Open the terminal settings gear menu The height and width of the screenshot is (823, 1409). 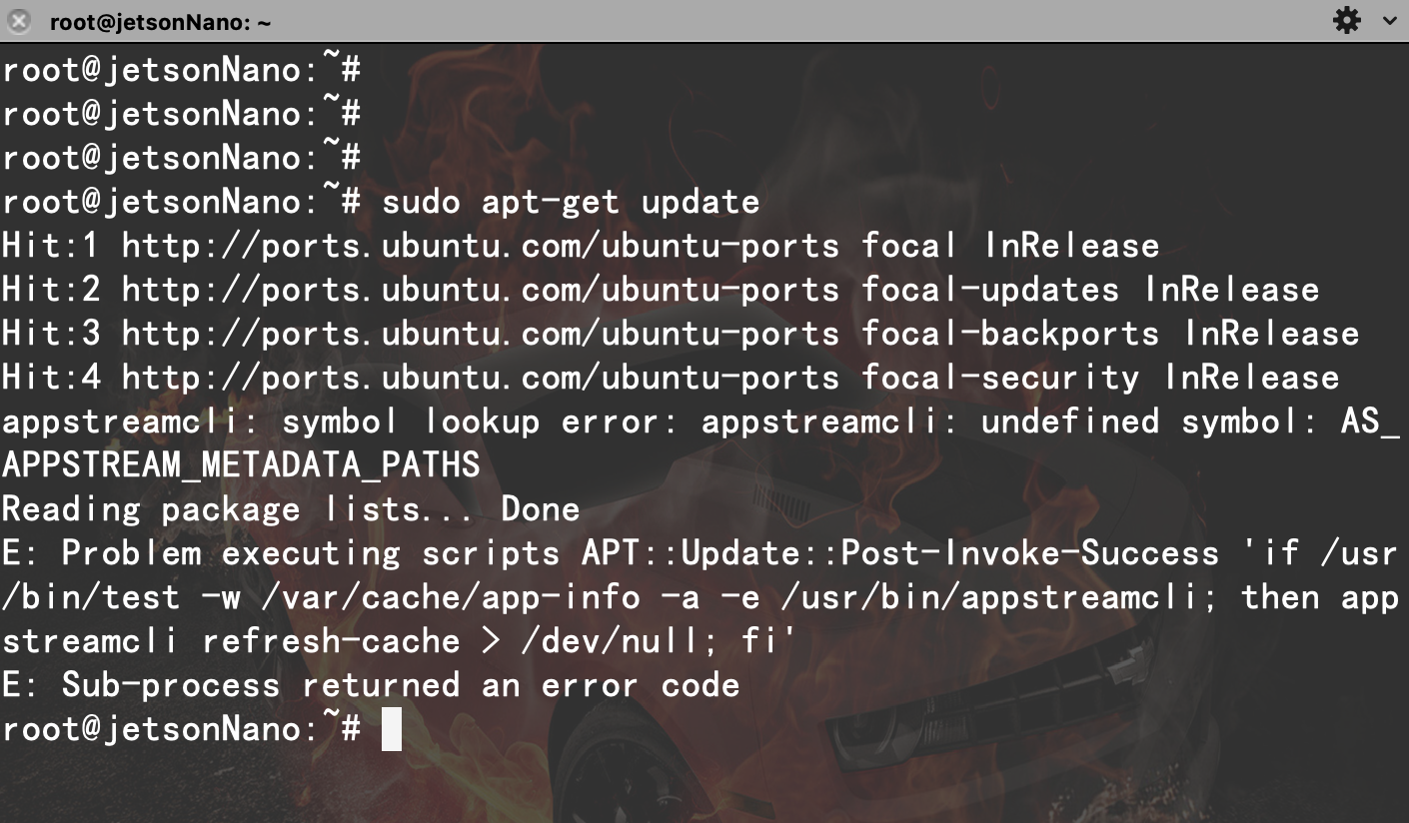click(x=1347, y=20)
